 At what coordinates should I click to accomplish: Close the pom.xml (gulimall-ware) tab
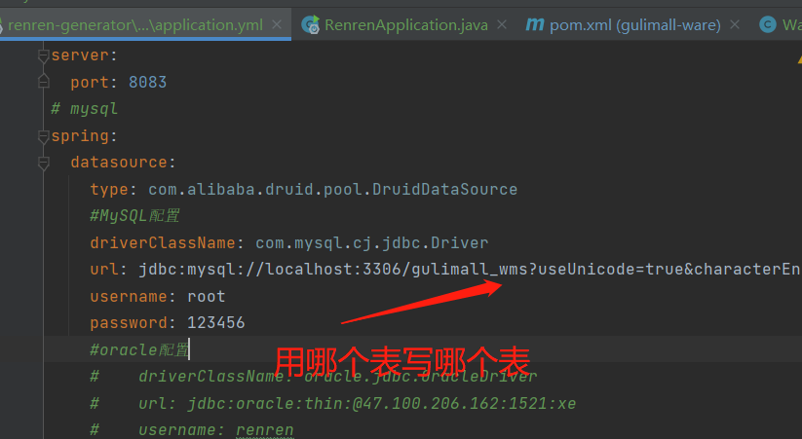click(x=735, y=24)
